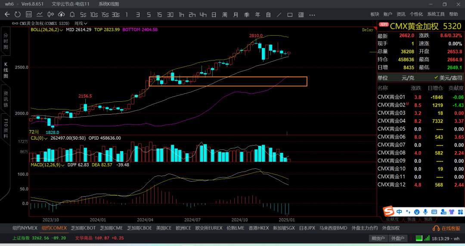
Task: Switch to the 1h period
Action: [x=181, y=15]
